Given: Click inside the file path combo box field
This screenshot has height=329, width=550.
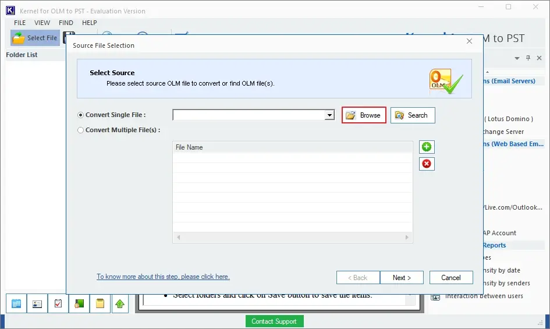Looking at the screenshot, I should (249, 115).
